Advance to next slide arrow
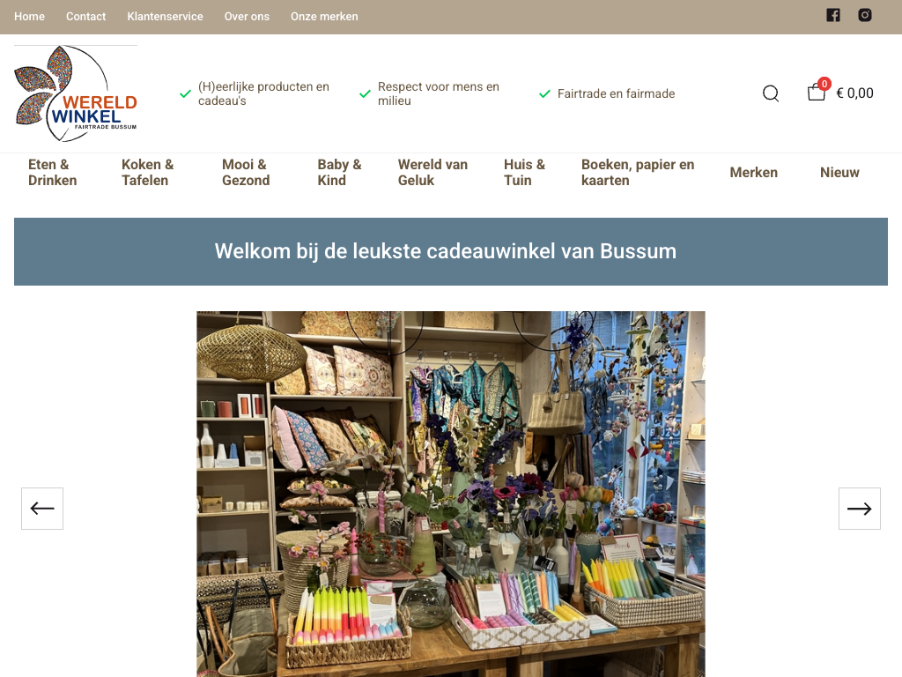The width and height of the screenshot is (902, 677). coord(860,509)
